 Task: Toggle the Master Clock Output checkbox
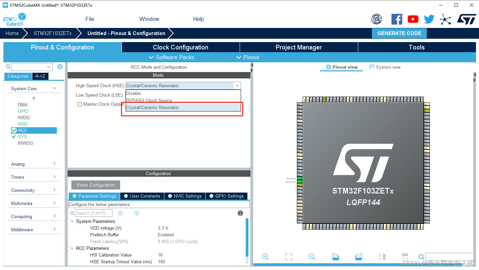(x=80, y=104)
